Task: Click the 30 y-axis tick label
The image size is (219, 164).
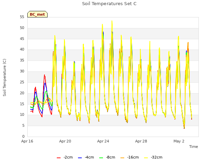Action: (22, 71)
